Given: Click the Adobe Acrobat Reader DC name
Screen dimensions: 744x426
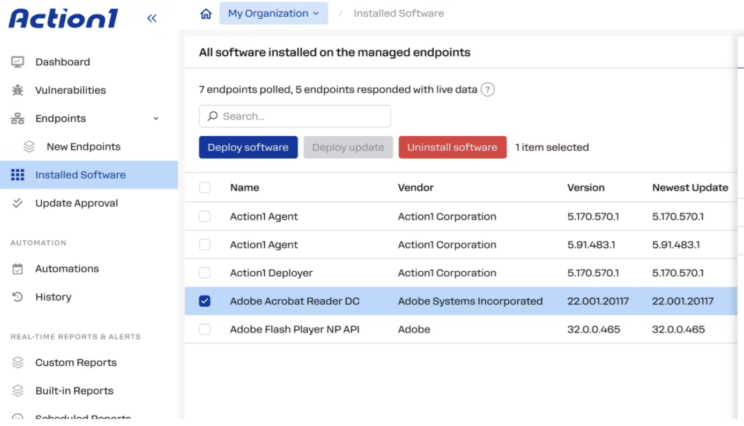Looking at the screenshot, I should [x=295, y=301].
